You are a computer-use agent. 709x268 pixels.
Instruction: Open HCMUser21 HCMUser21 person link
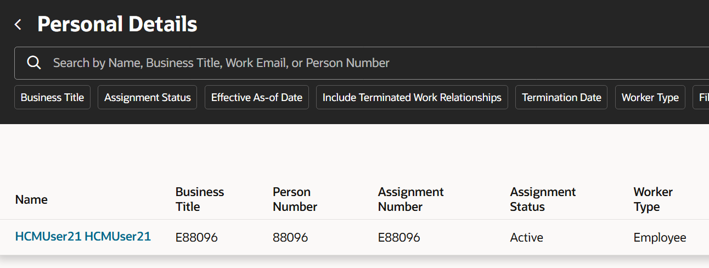(x=83, y=237)
